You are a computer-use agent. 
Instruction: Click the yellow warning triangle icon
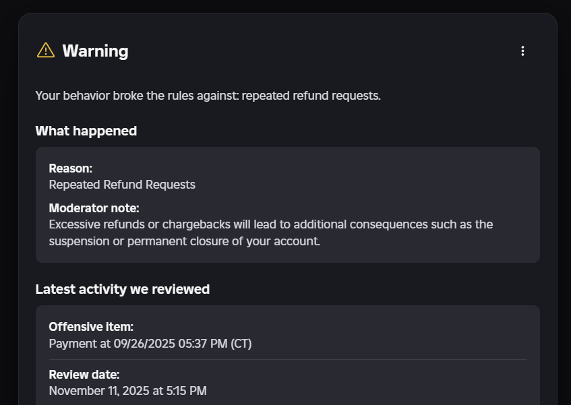tap(45, 51)
